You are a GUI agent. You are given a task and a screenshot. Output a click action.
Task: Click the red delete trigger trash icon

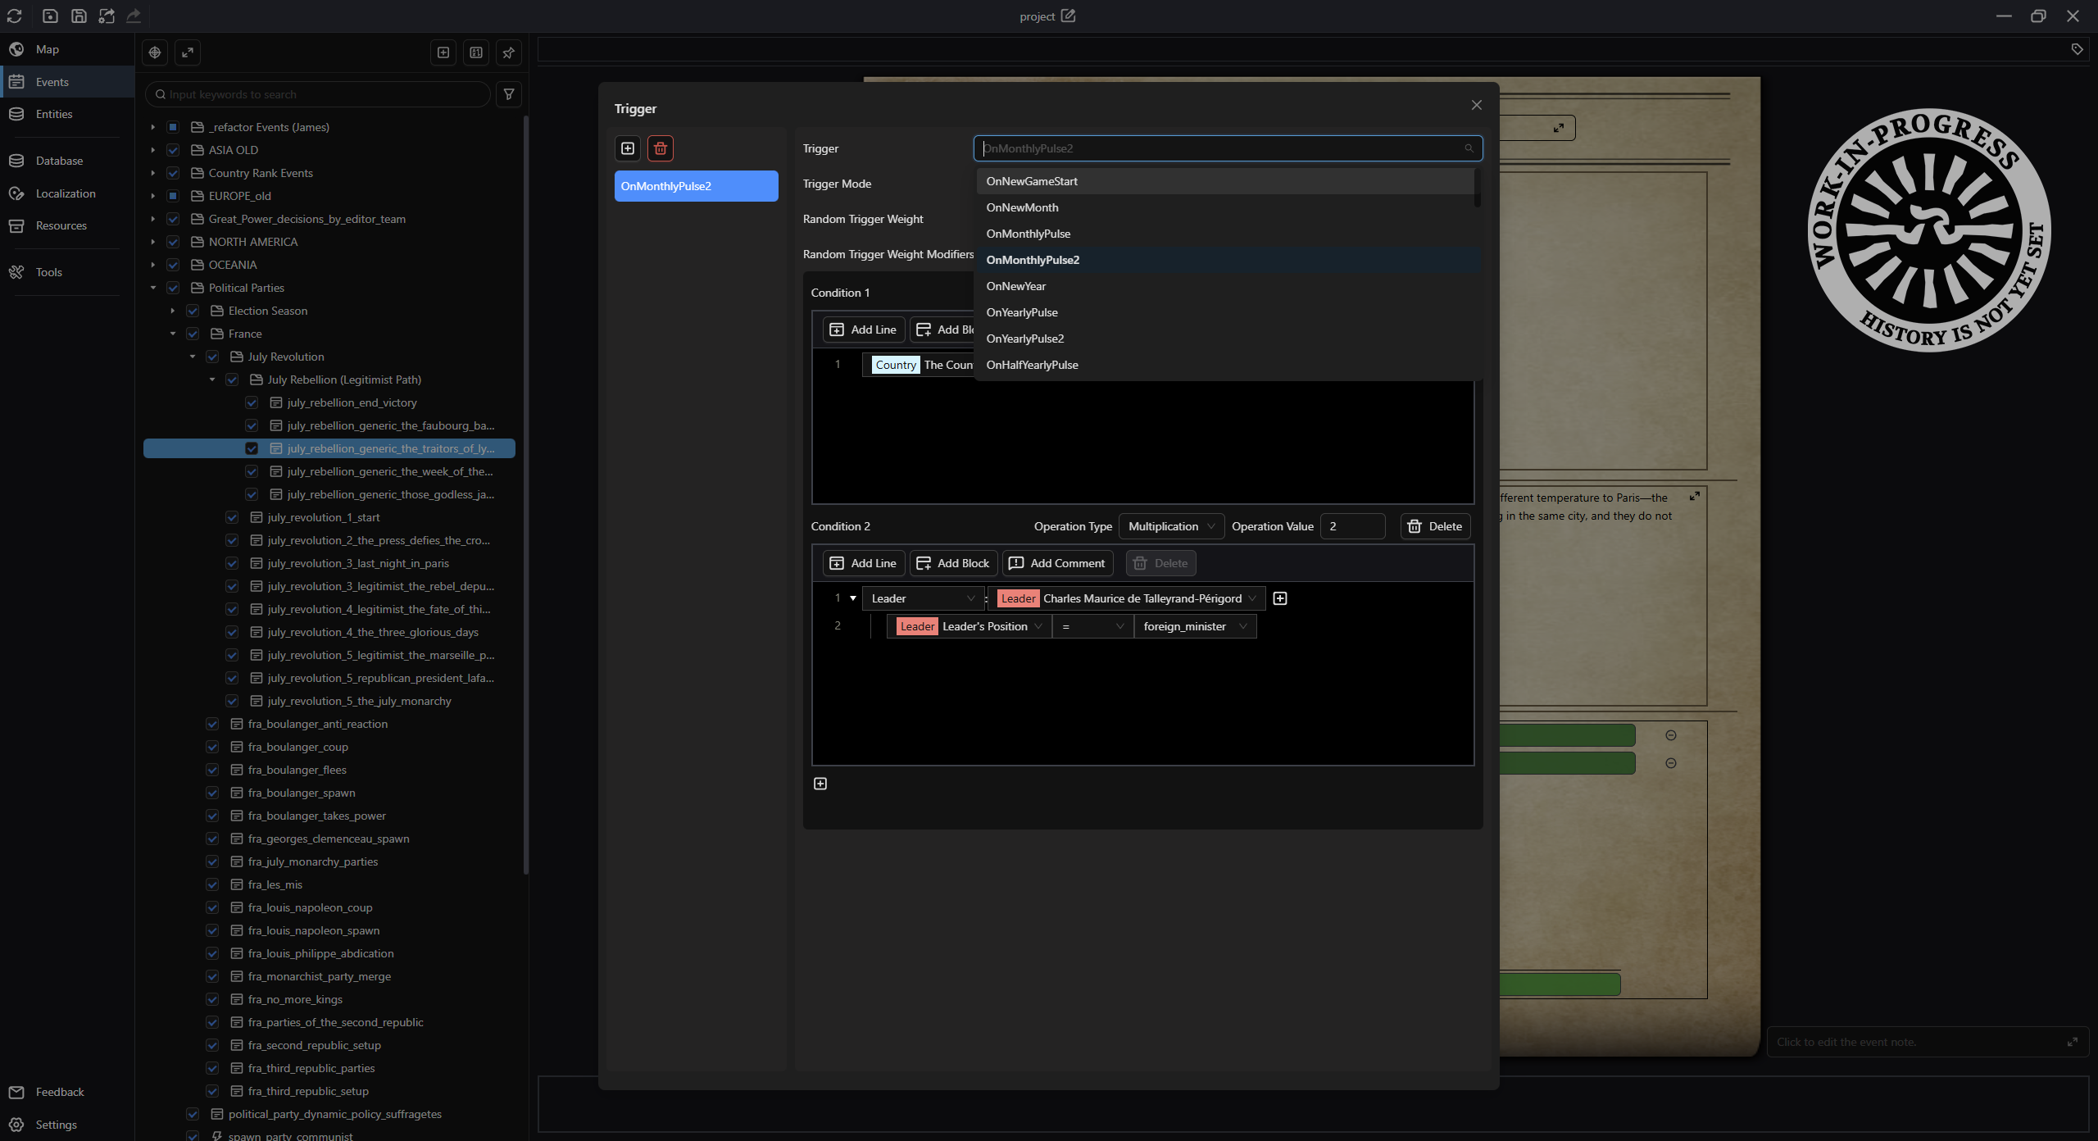(x=661, y=148)
